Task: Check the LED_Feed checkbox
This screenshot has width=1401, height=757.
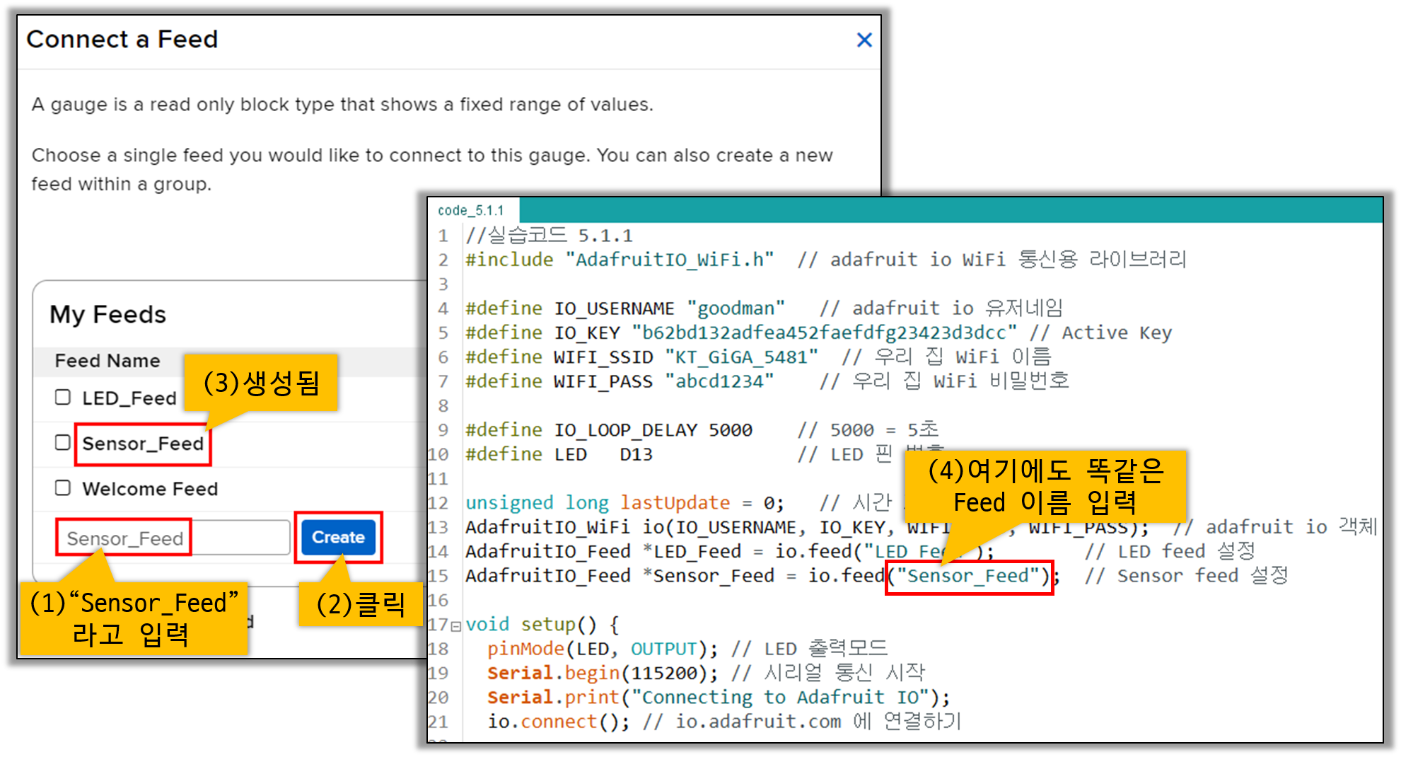Action: [x=63, y=397]
